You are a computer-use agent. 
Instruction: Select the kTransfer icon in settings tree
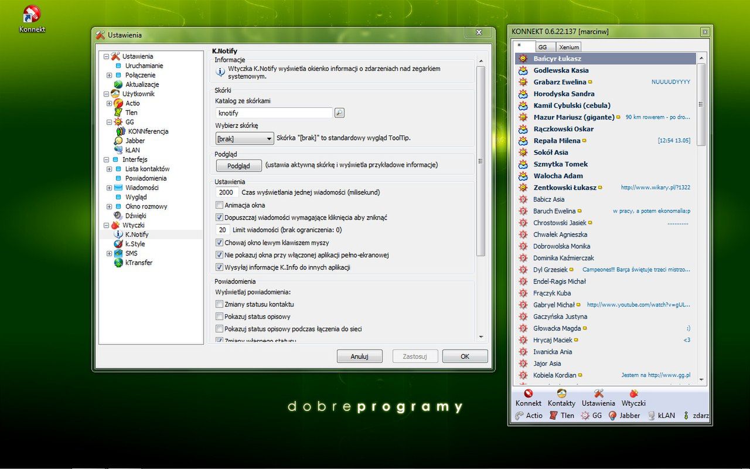[118, 263]
